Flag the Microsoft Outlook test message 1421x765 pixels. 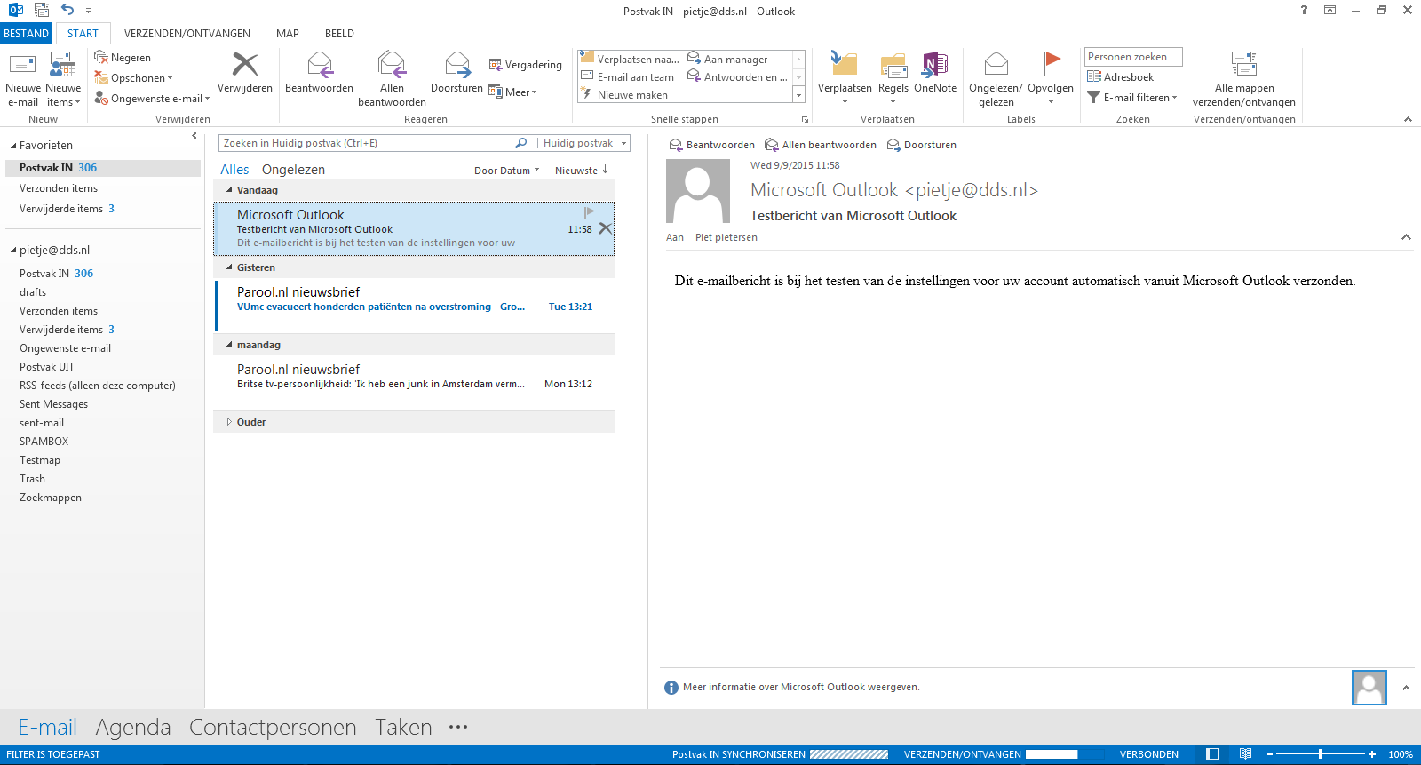tap(588, 212)
